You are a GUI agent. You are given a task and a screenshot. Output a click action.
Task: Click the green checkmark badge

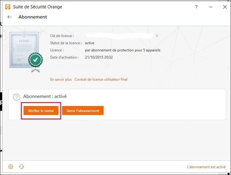pos(35,60)
